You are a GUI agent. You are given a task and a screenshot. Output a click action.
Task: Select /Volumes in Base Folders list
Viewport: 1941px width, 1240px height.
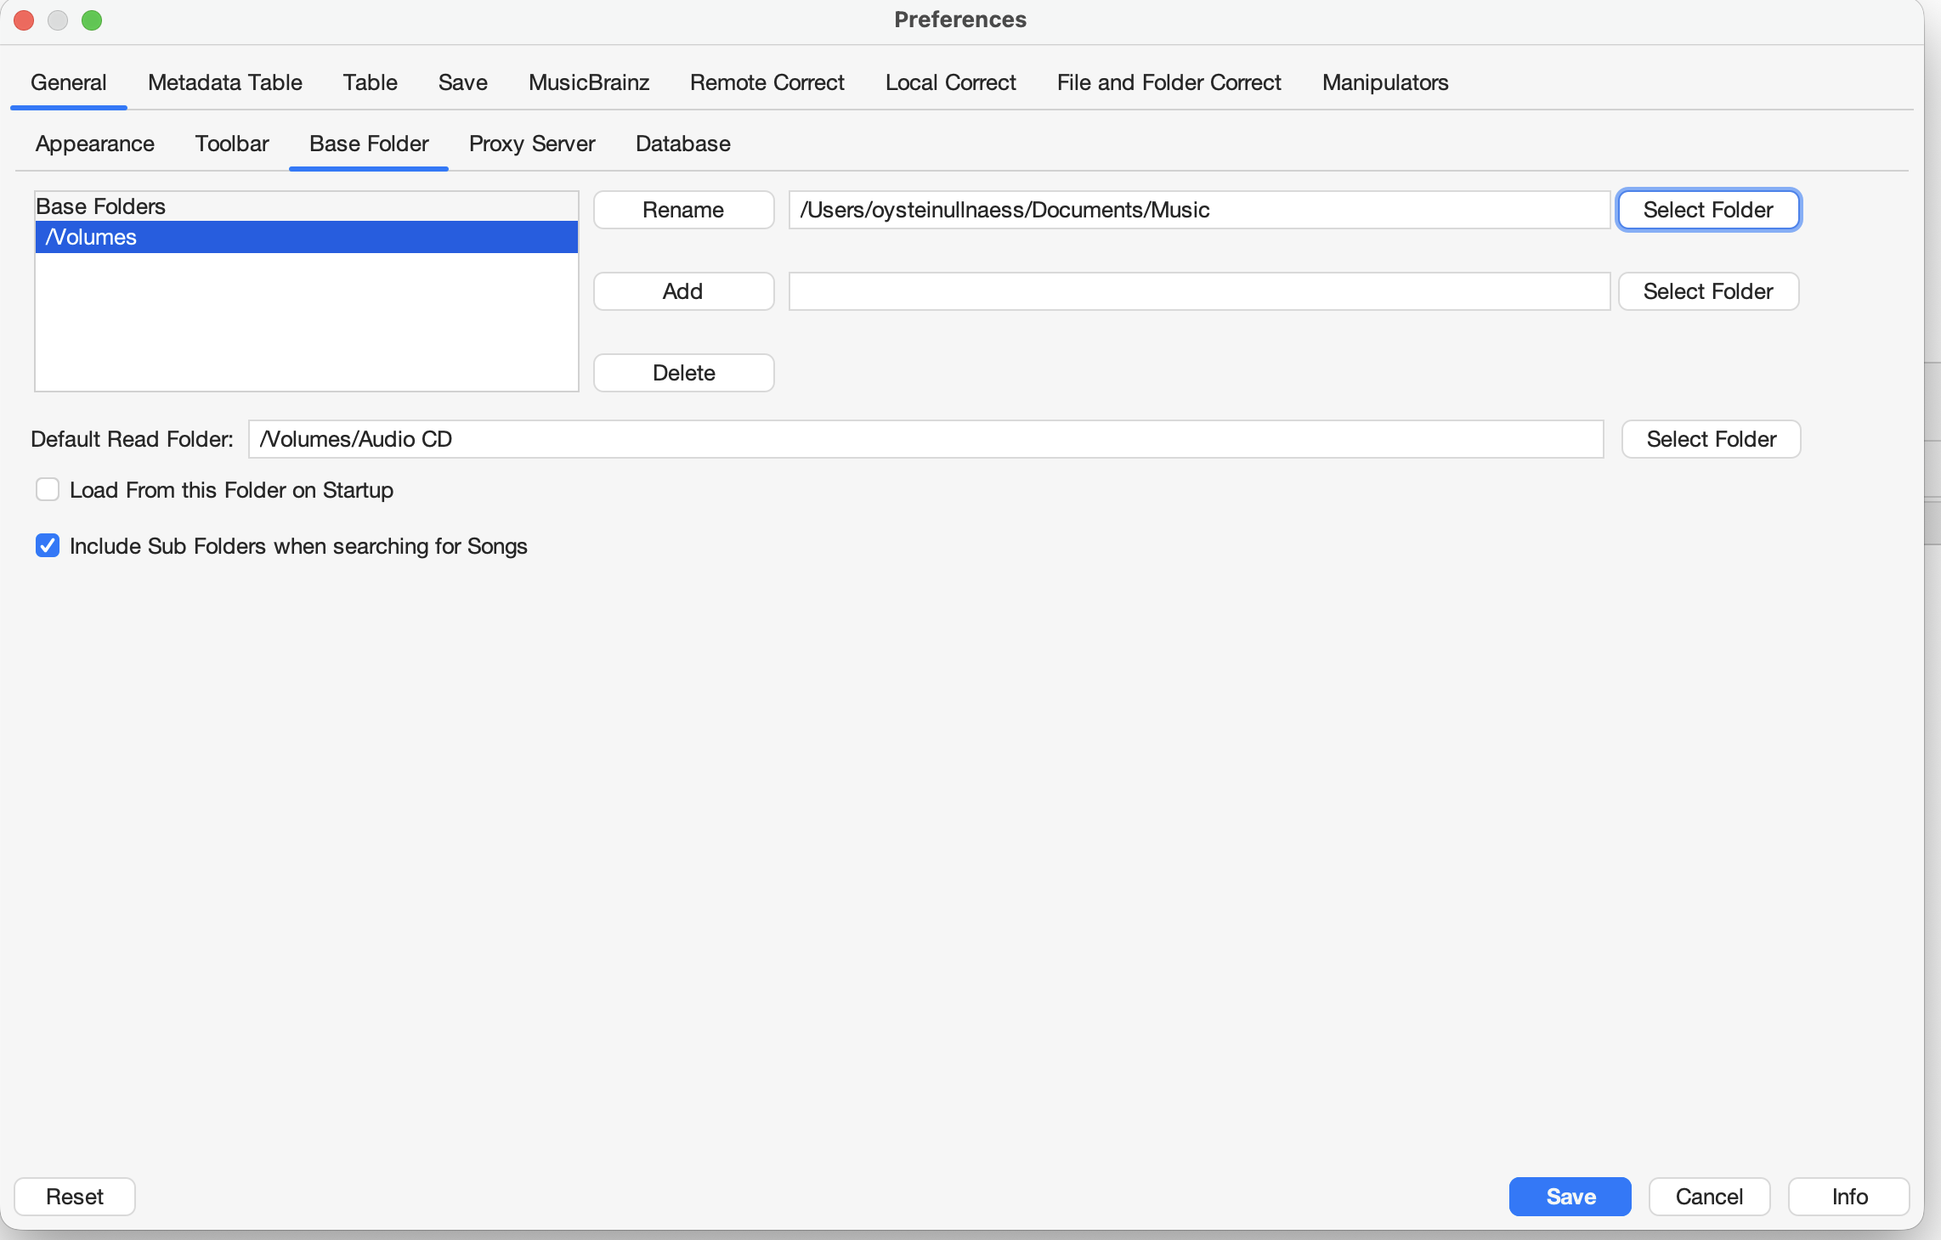pyautogui.click(x=306, y=237)
